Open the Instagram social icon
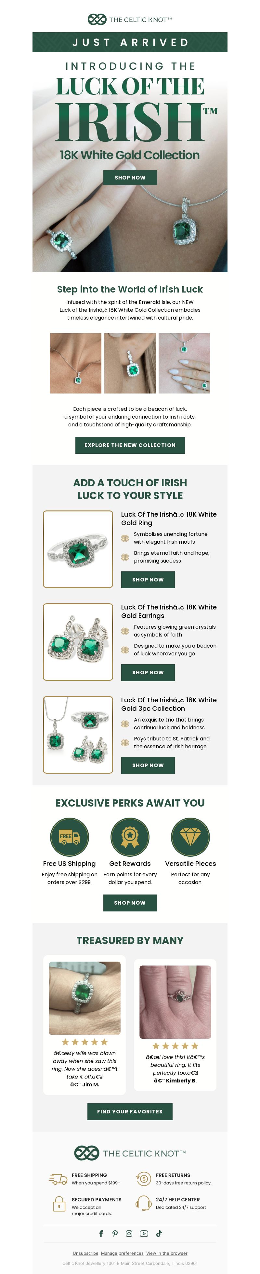 coord(129,1234)
